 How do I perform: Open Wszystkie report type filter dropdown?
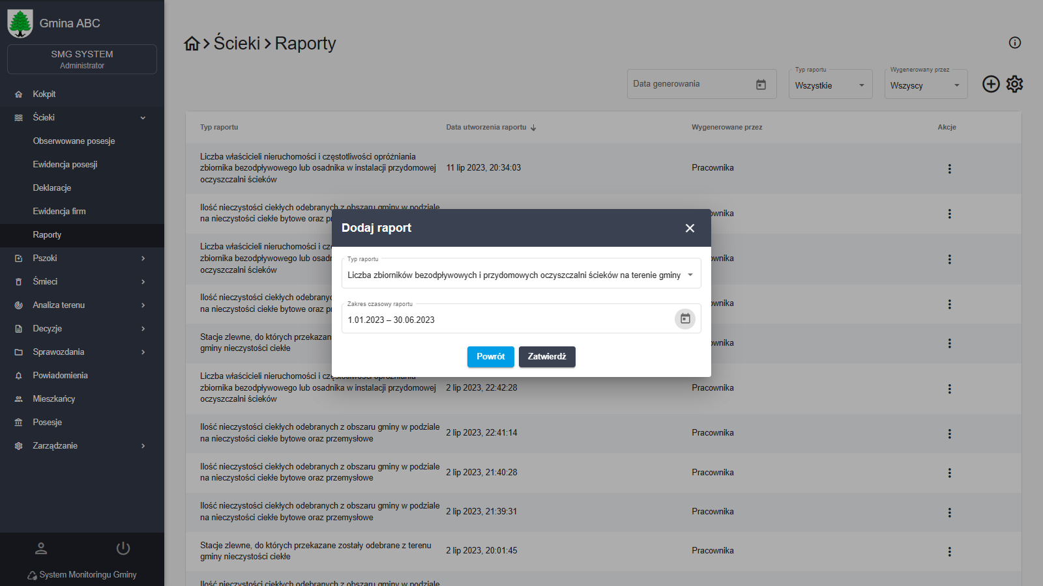coord(830,85)
